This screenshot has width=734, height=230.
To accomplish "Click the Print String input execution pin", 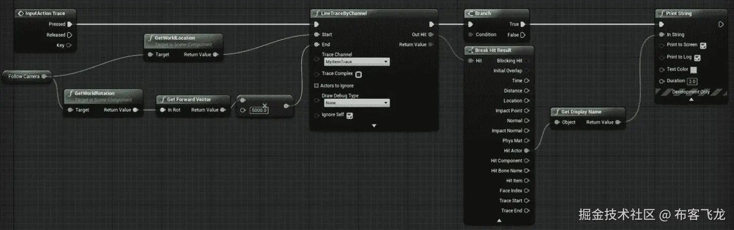I will (x=662, y=24).
